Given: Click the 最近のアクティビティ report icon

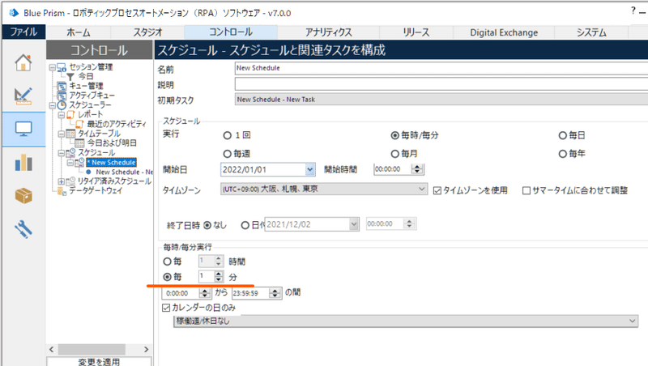Looking at the screenshot, I should 79,124.
